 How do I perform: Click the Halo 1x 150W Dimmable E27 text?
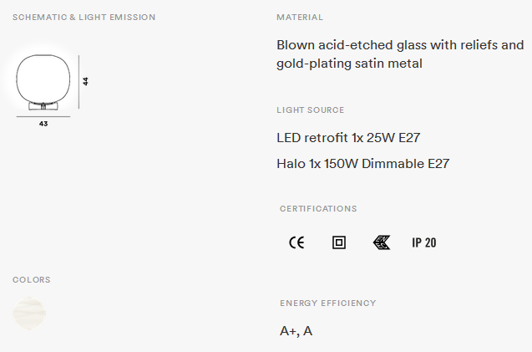(x=363, y=164)
